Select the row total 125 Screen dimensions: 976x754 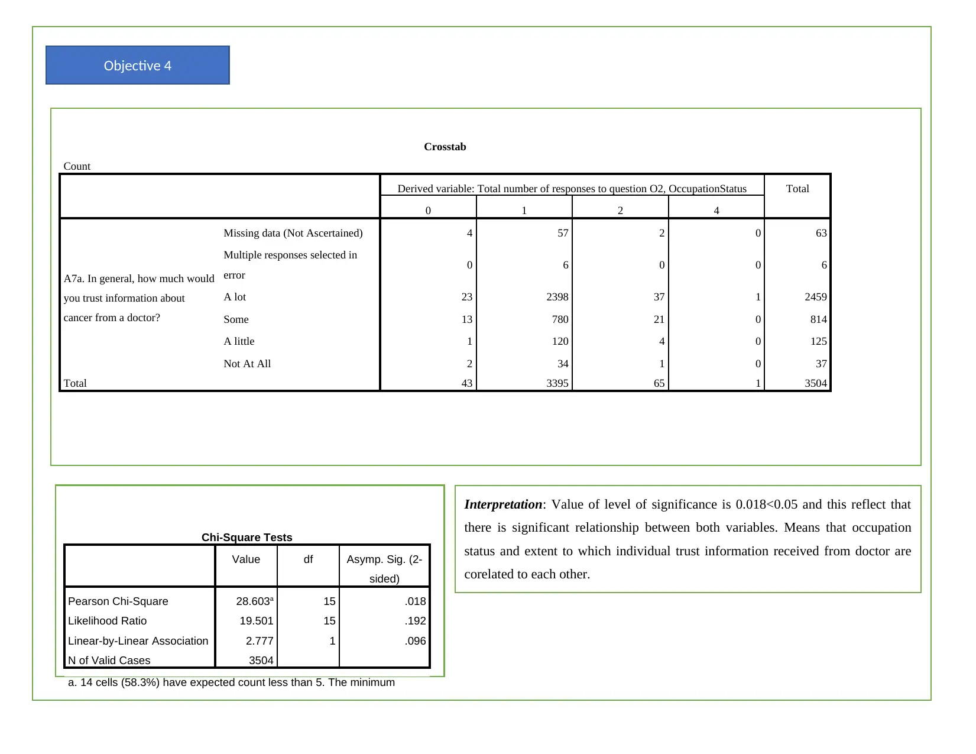point(818,341)
